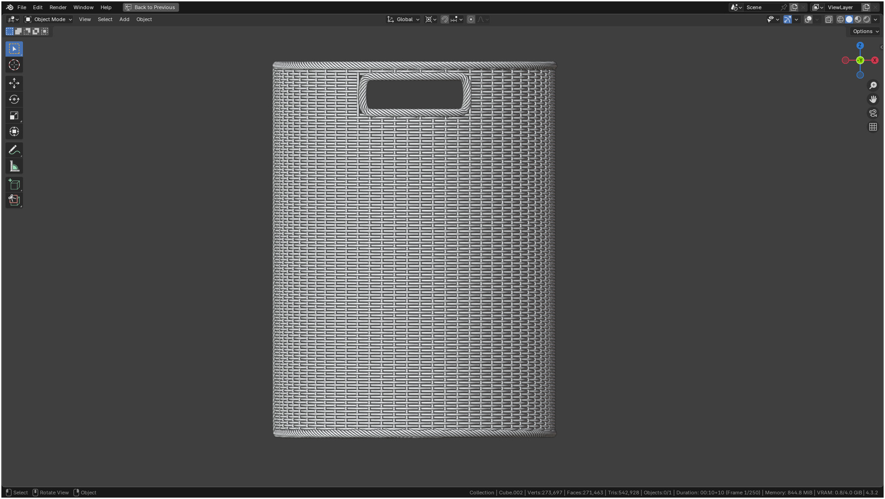The width and height of the screenshot is (885, 499).
Task: Click the pan view hand icon
Action: [873, 99]
